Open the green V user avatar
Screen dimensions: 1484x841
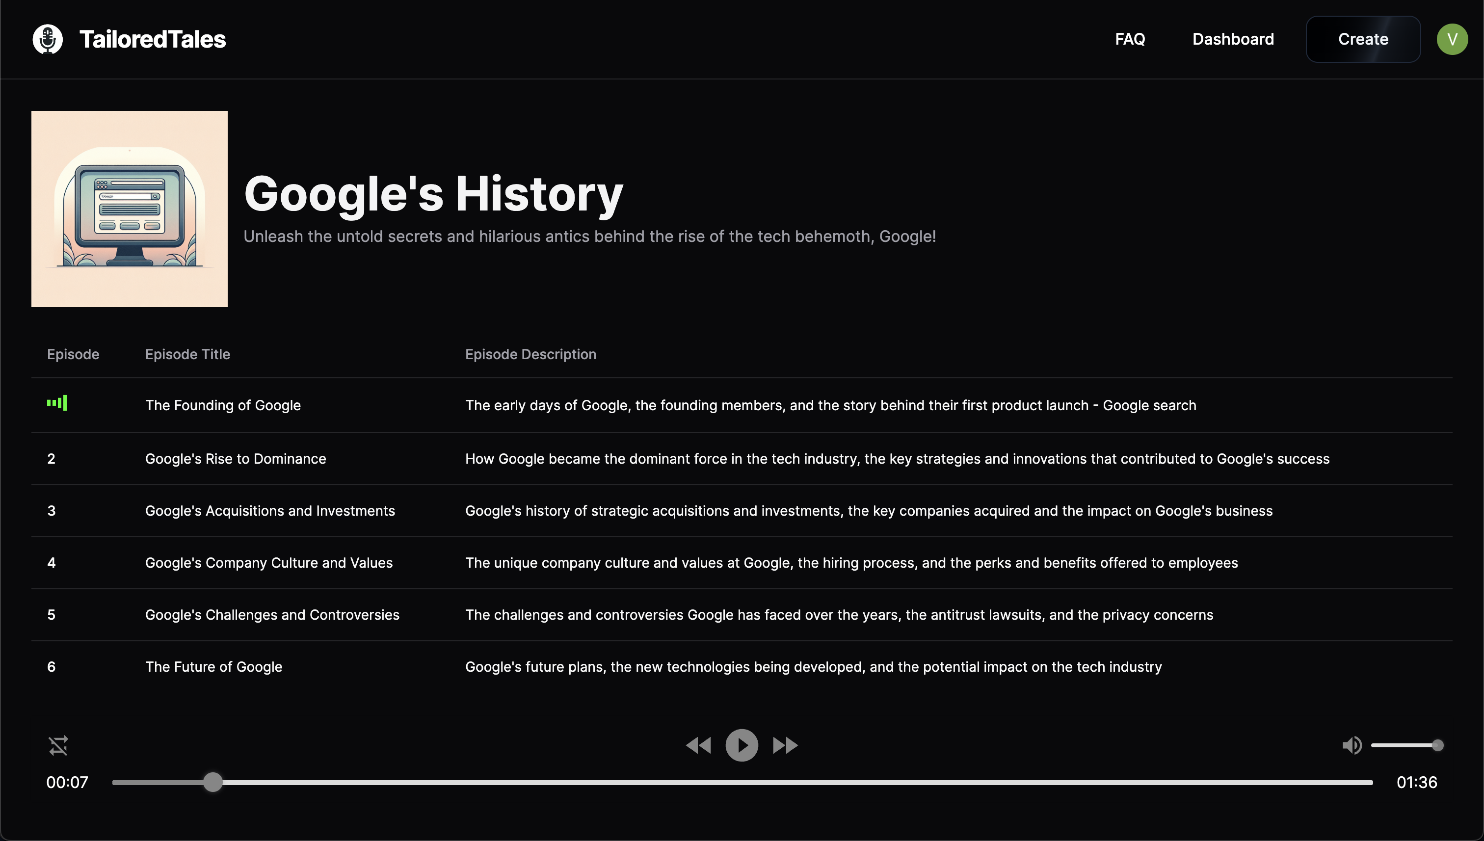tap(1452, 39)
